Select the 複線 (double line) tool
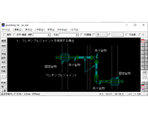148x118 pixels. coord(4,46)
